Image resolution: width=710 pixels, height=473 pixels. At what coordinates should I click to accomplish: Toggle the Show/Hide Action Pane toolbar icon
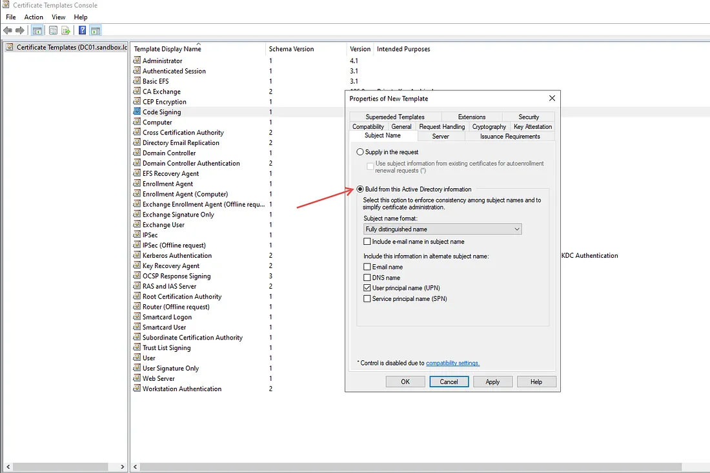pyautogui.click(x=96, y=30)
